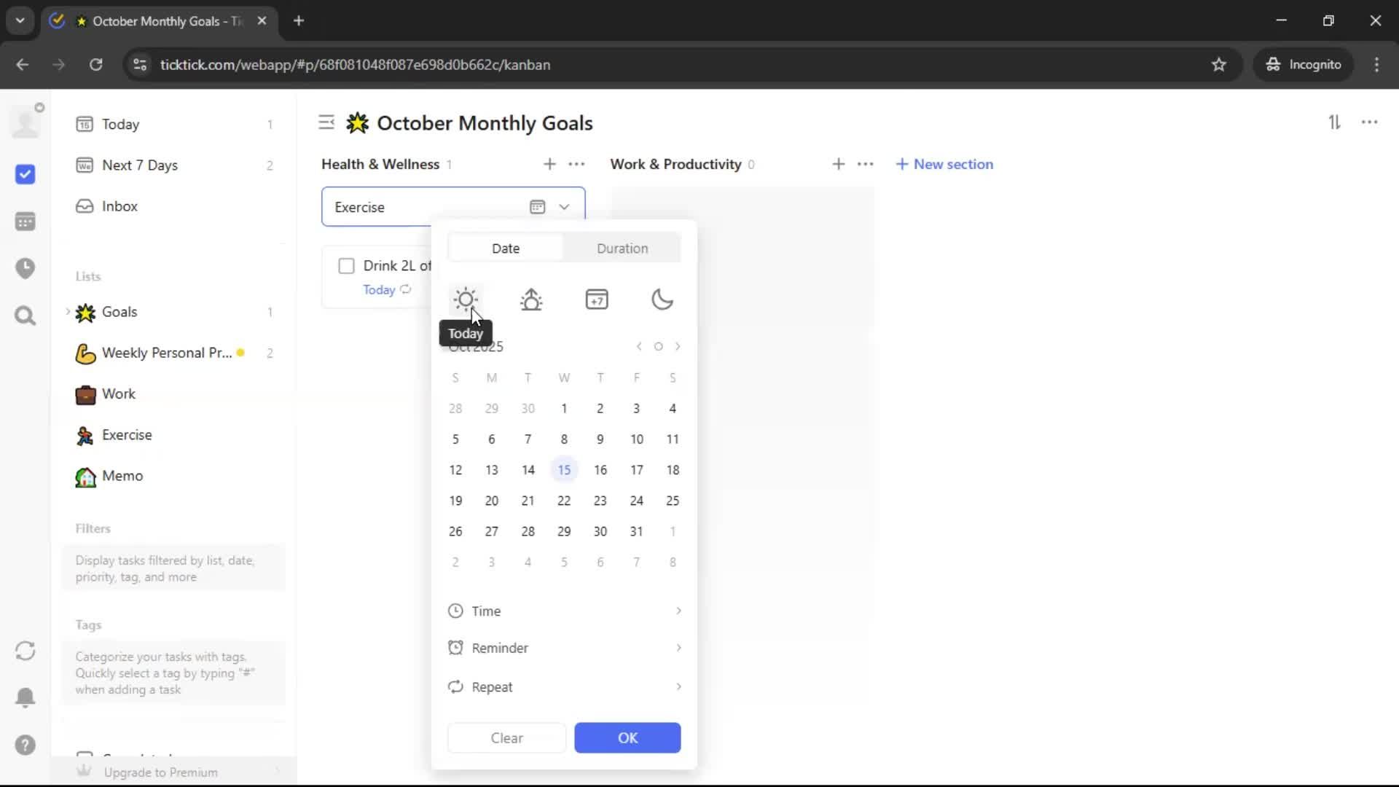Switch to the Duration tab

(622, 248)
